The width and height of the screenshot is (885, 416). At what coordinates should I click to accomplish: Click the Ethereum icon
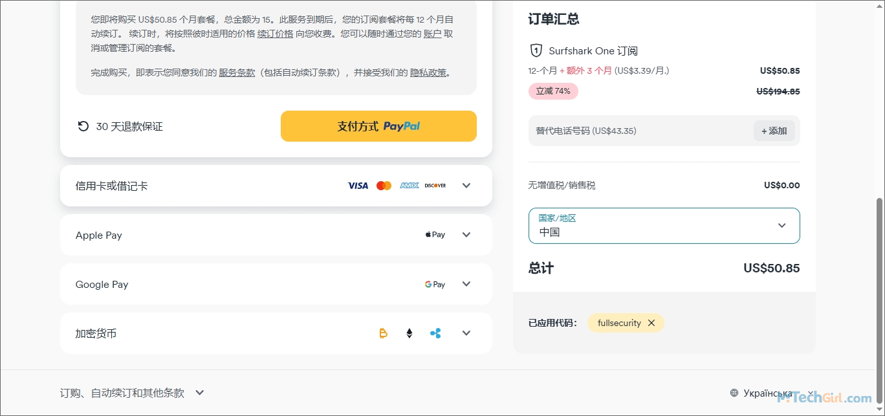click(x=409, y=333)
